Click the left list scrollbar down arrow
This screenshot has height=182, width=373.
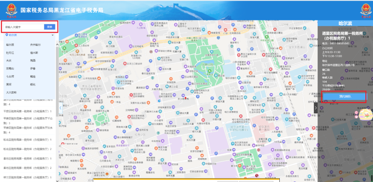pyautogui.click(x=57, y=181)
